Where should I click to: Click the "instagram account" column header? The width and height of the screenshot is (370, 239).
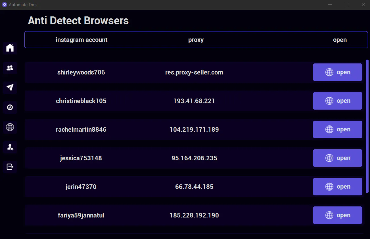tap(81, 40)
